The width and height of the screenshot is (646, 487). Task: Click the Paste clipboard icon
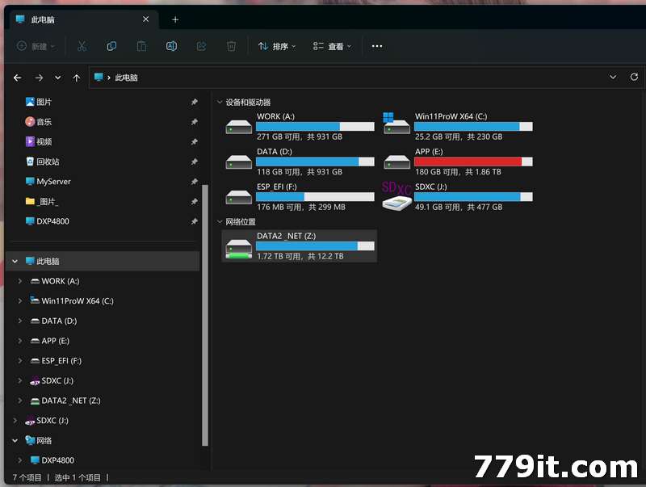click(x=141, y=46)
